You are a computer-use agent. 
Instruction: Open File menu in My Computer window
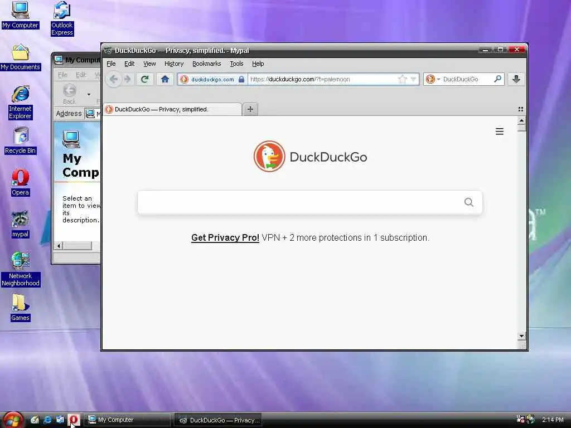[x=62, y=75]
